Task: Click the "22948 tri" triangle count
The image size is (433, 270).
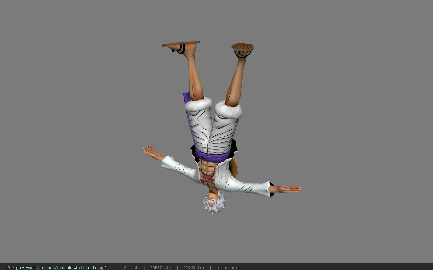Action: click(194, 268)
